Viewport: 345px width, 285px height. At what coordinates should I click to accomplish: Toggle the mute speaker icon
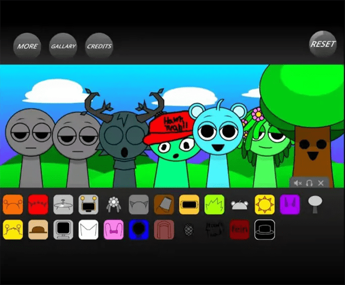point(297,183)
